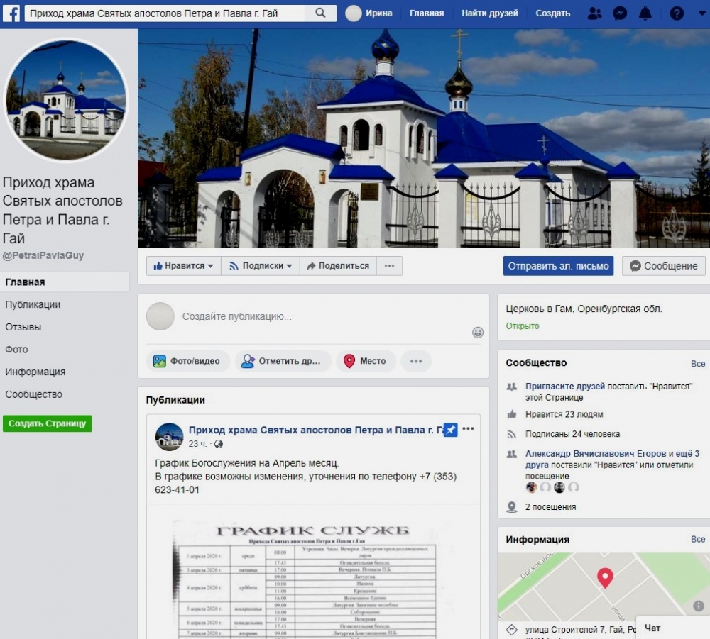The height and width of the screenshot is (639, 710).
Task: Click the Пригласите друзей link
Action: click(564, 387)
